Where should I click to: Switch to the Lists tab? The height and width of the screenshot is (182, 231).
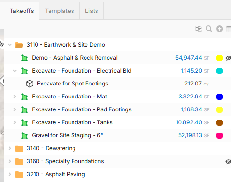(92, 11)
